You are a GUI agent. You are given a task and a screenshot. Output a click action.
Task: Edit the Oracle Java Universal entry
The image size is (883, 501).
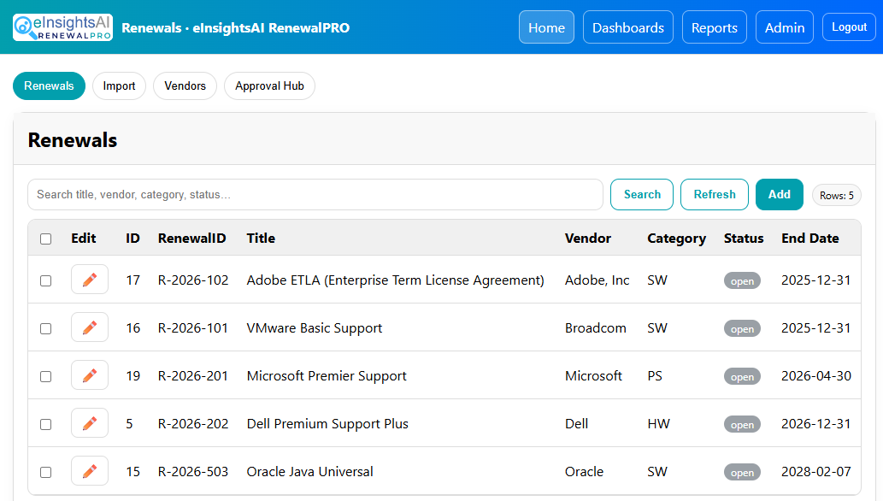click(90, 471)
